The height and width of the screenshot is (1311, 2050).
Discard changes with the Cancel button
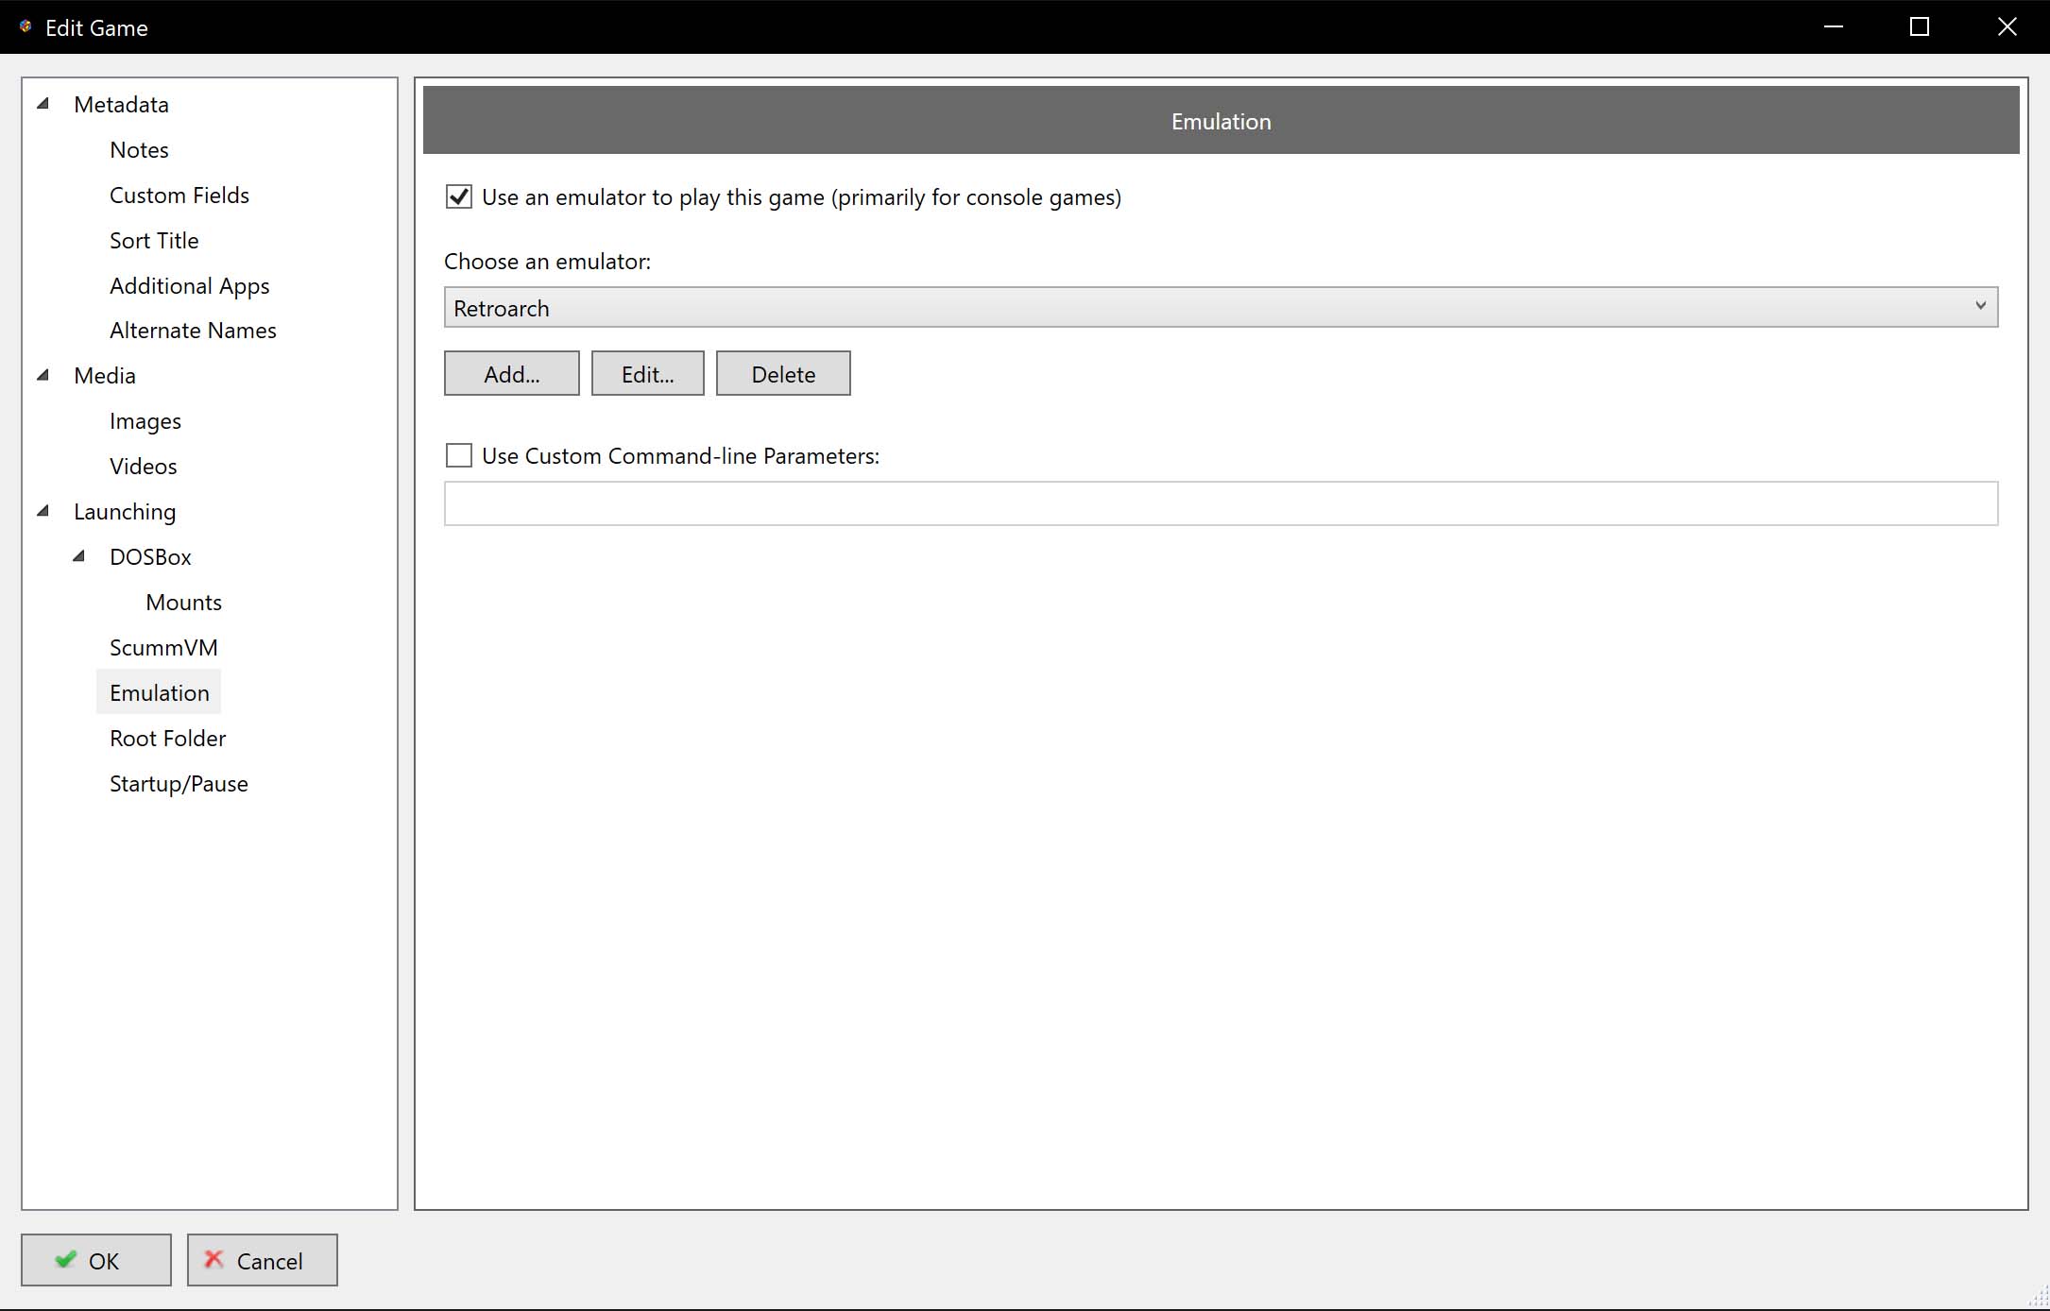pyautogui.click(x=263, y=1260)
